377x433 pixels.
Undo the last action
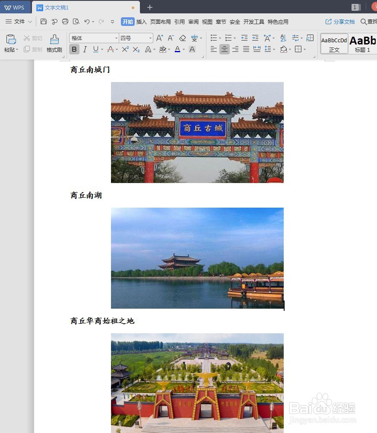(87, 22)
